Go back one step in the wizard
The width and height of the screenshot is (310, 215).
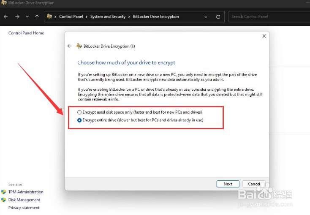click(x=69, y=46)
